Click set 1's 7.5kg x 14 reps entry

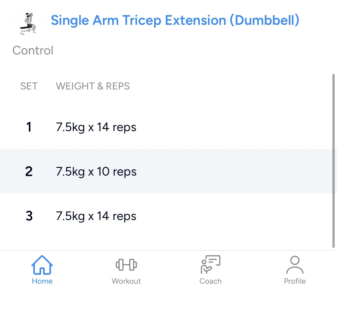click(96, 127)
